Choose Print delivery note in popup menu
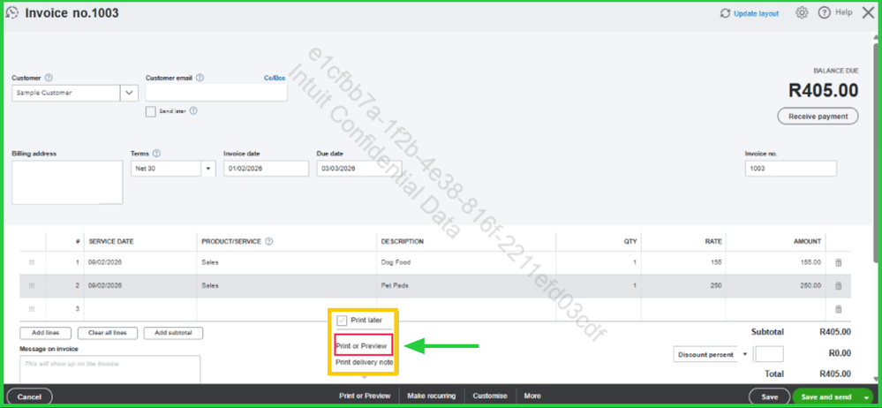This screenshot has width=882, height=408. coord(364,362)
